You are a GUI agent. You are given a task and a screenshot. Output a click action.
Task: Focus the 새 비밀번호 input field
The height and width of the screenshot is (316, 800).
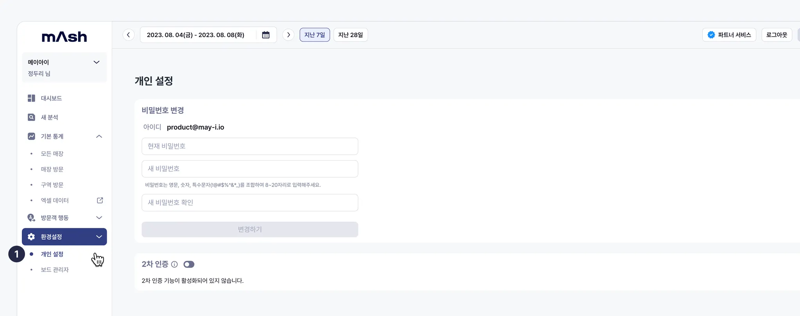250,169
